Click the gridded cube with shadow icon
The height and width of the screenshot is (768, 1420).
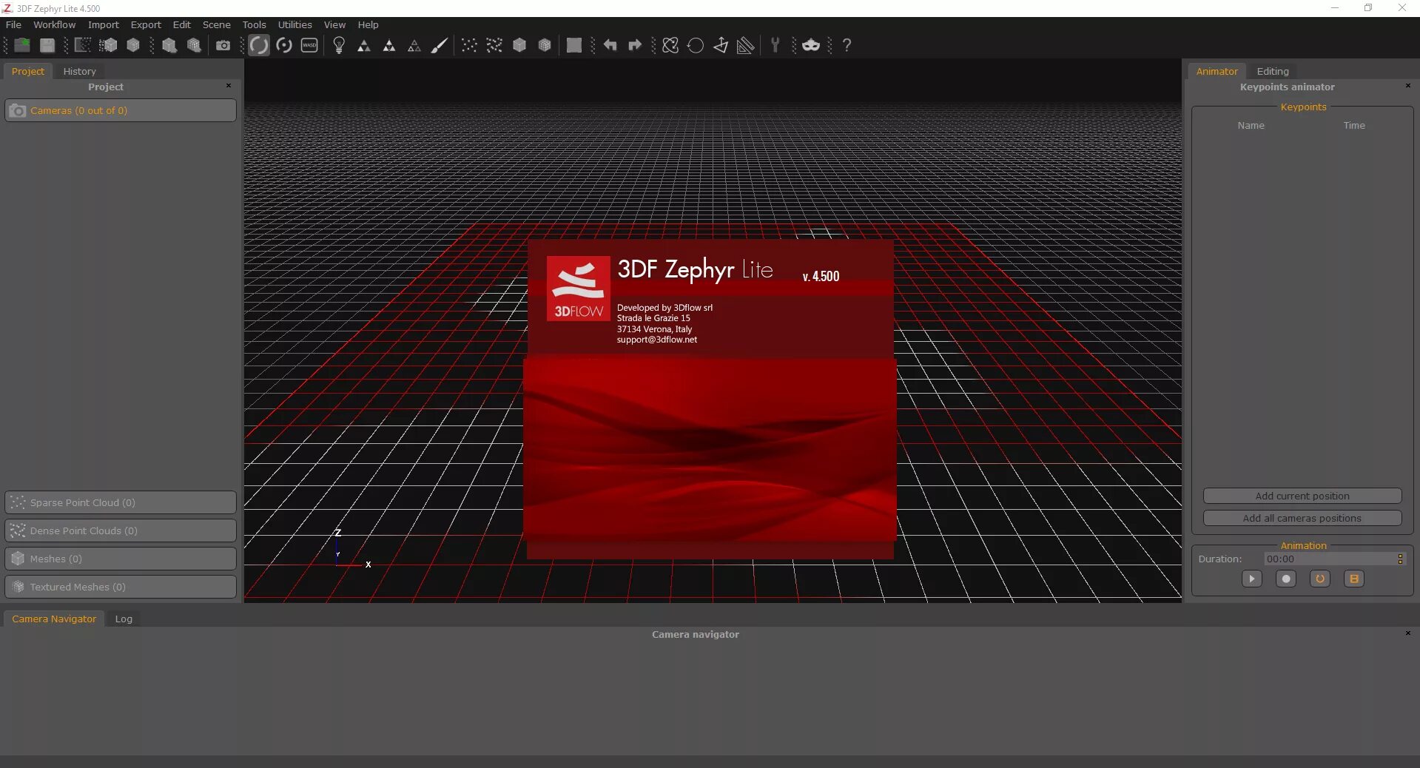coord(194,45)
